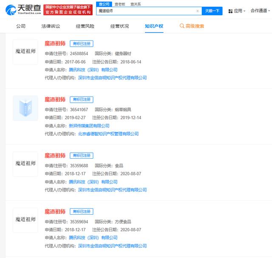272x258 pixels.
Task: Open the 经营状况 tab
Action: pos(119,26)
